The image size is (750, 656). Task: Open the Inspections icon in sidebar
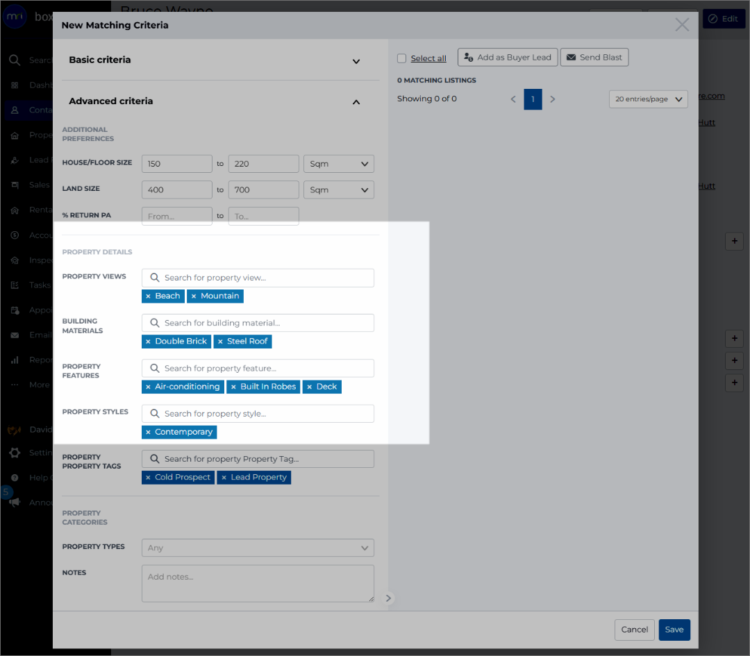(15, 260)
